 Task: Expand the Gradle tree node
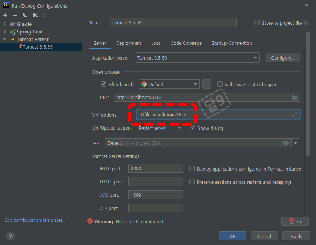[5, 24]
